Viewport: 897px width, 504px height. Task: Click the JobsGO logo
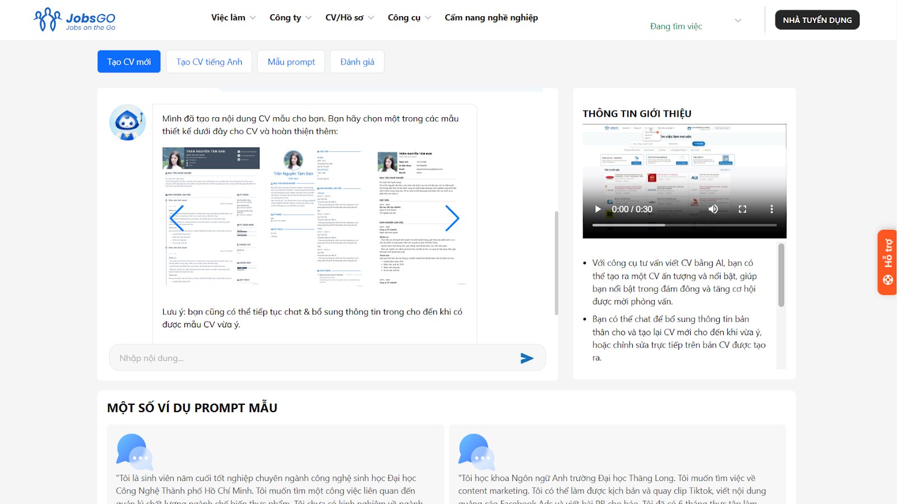click(75, 20)
